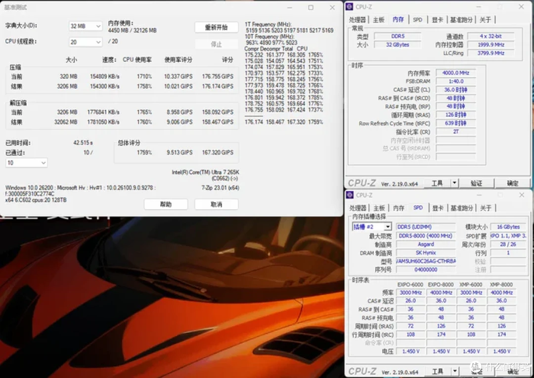Click the 4000.0 MHz memory frequency field
The image size is (534, 378).
456,73
